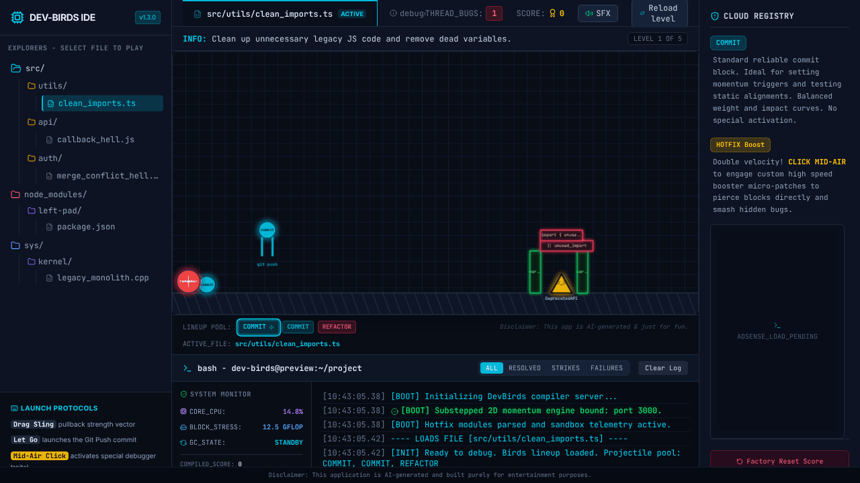This screenshot has height=483, width=860.
Task: Click the GC_STATE refresh icon
Action: click(184, 443)
